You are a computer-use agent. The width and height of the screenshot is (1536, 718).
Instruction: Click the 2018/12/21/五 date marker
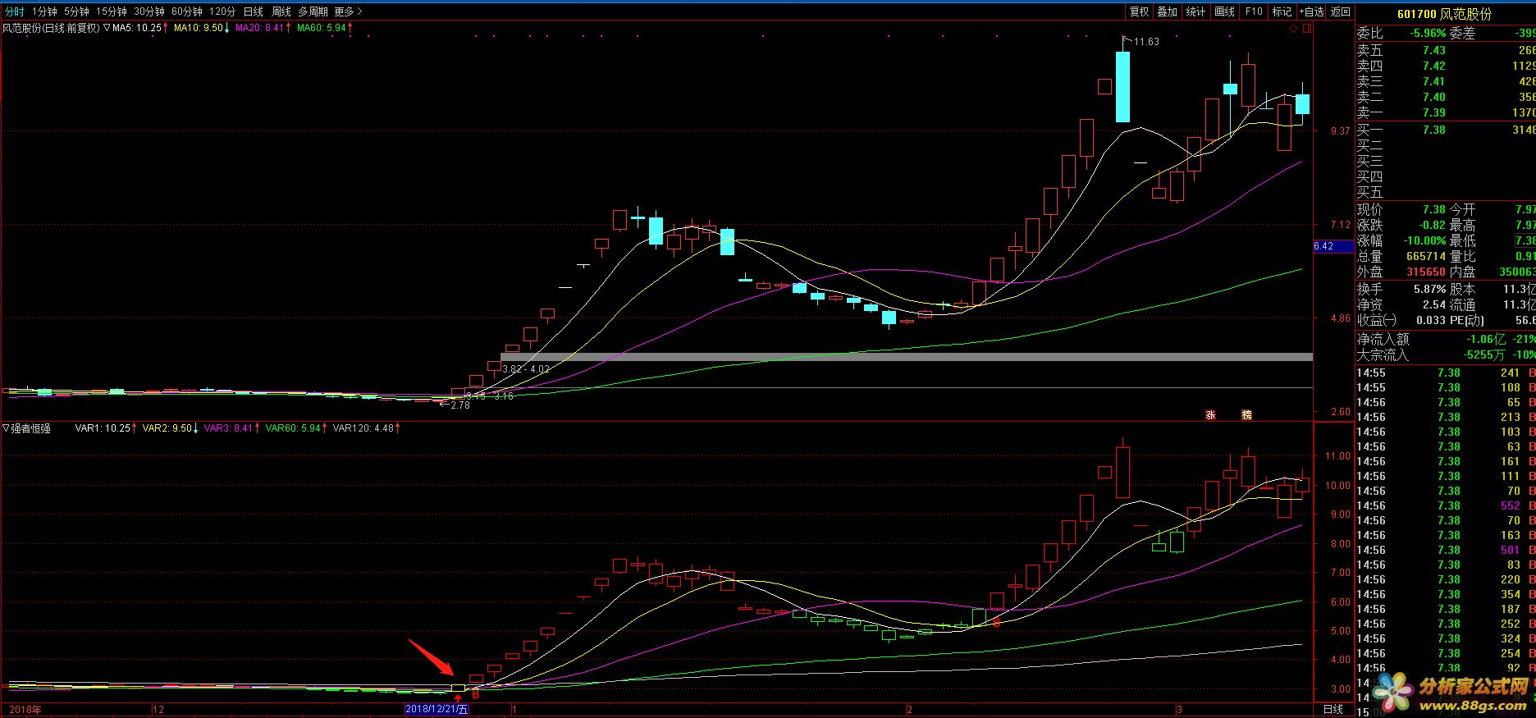(x=437, y=709)
